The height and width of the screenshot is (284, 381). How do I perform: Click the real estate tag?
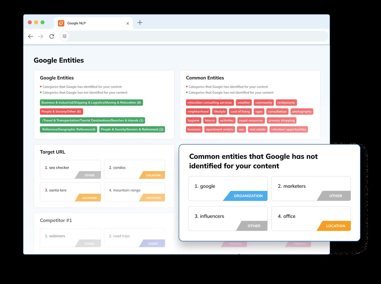(x=258, y=129)
